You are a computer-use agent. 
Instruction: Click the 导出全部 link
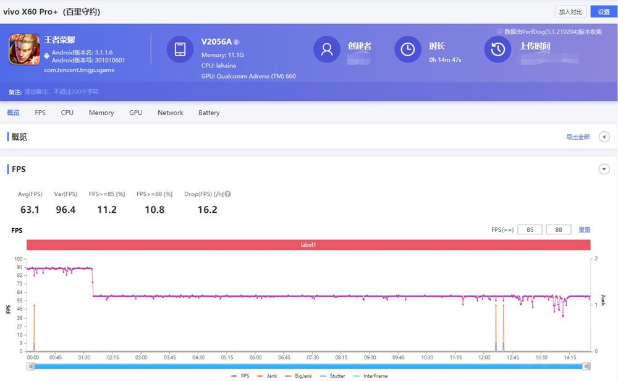(x=578, y=137)
